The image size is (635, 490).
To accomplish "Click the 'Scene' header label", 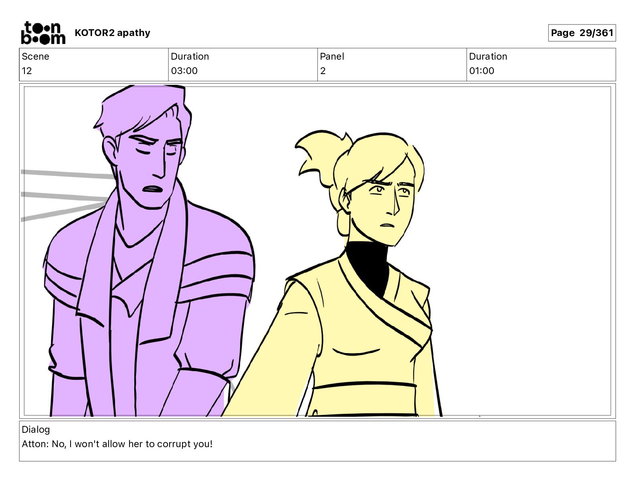I will (35, 56).
